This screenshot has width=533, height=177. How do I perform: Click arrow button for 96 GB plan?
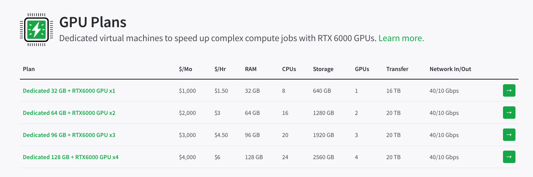[x=509, y=135]
